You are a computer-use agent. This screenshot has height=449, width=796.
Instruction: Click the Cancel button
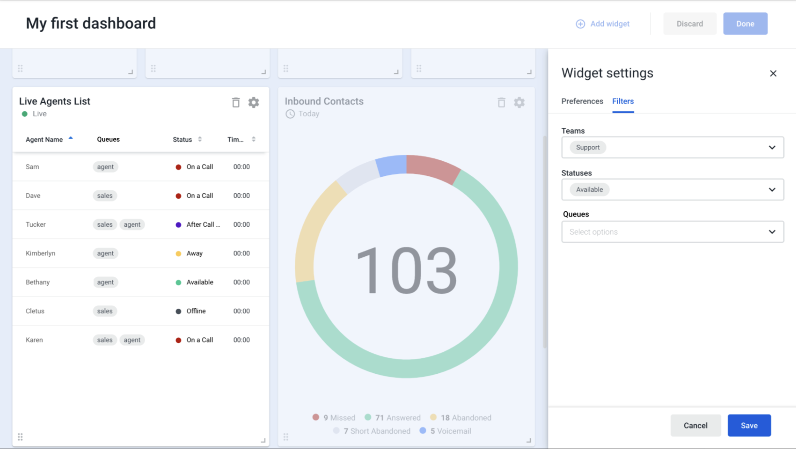pyautogui.click(x=695, y=425)
